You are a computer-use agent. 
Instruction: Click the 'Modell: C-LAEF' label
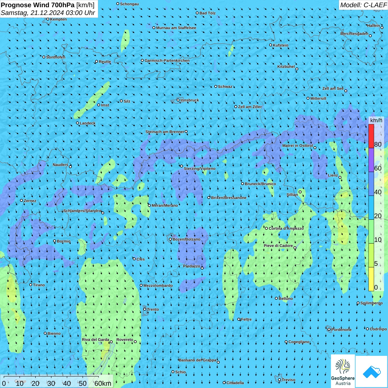click(363, 5)
